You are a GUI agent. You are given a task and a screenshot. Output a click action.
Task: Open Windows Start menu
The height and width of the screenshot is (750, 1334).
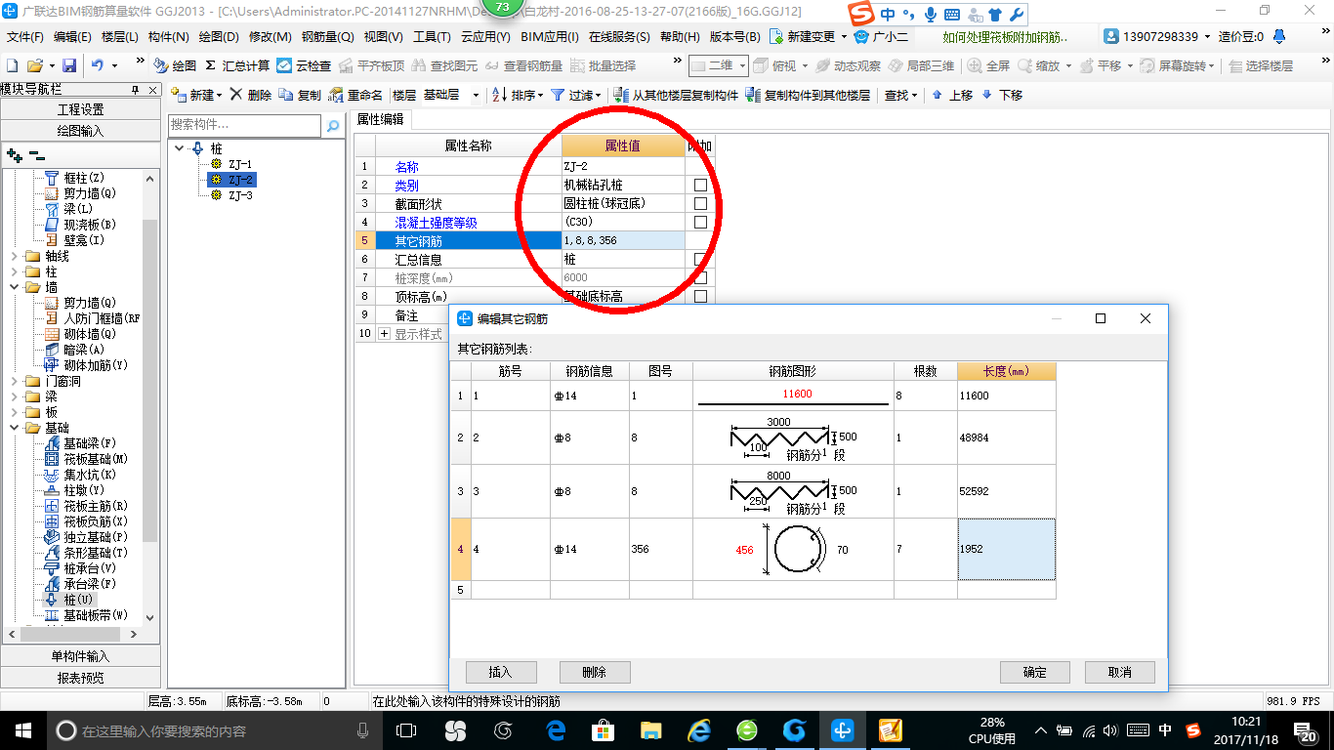point(21,729)
